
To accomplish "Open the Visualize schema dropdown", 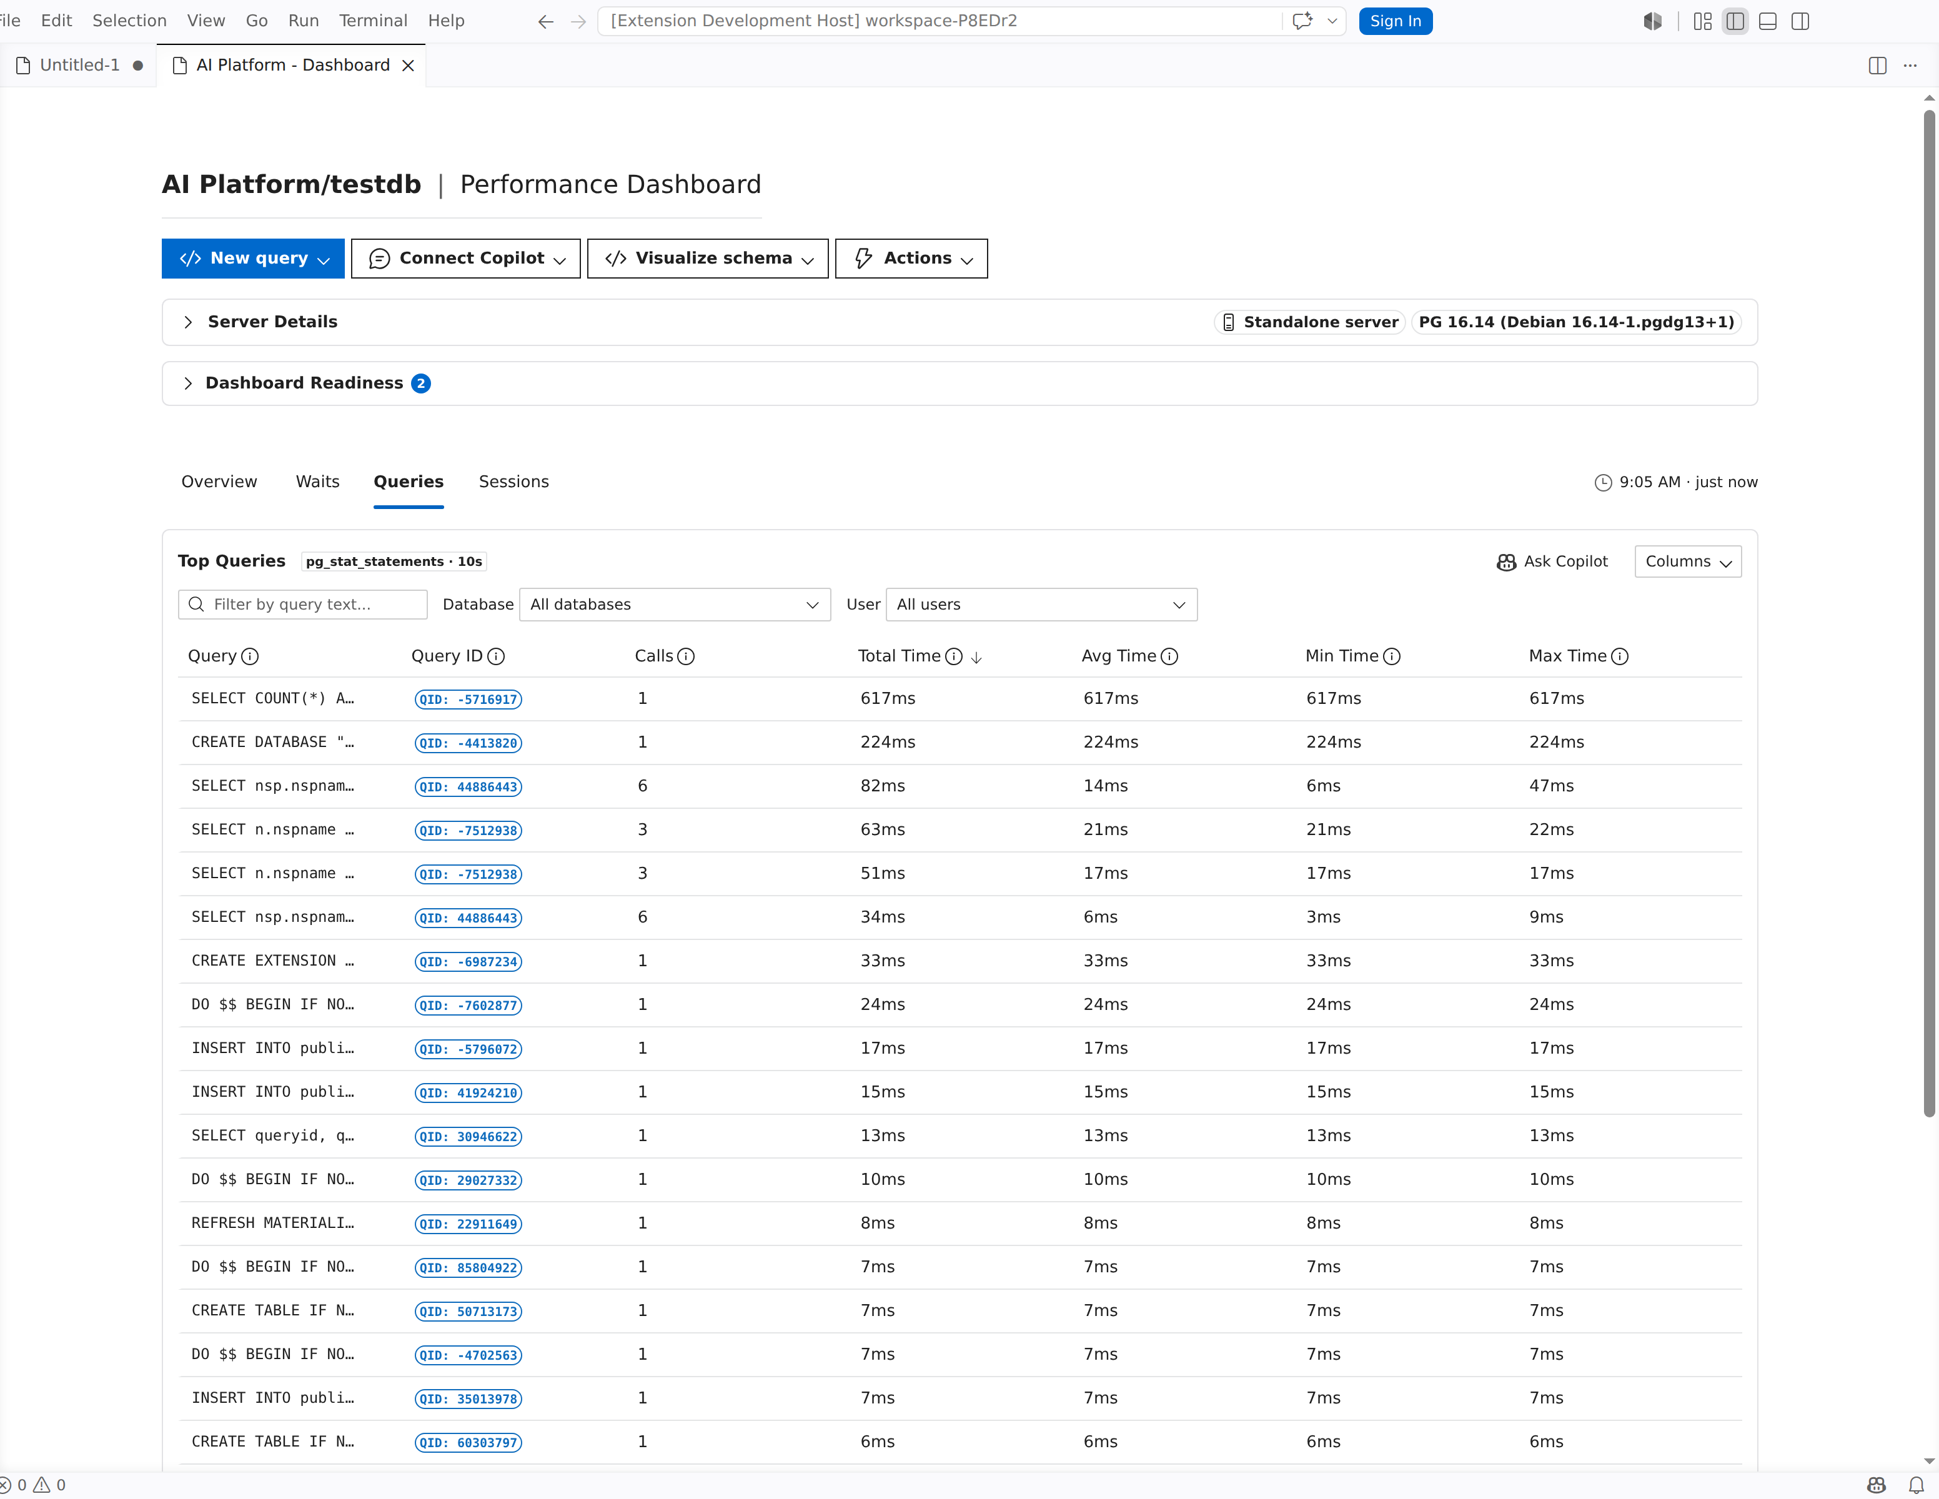I will tap(708, 258).
